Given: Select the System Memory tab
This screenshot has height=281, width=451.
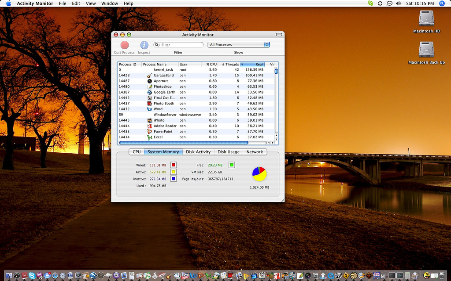Looking at the screenshot, I should coord(163,152).
